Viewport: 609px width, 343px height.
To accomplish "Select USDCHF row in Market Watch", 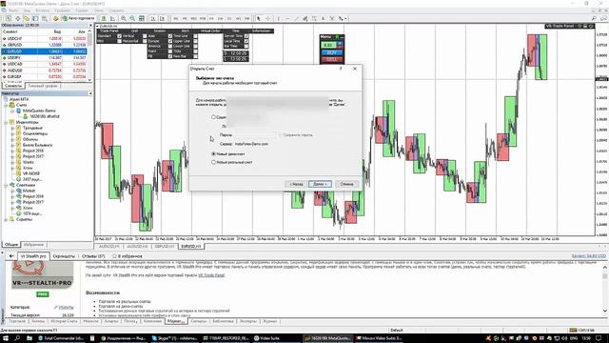I will [x=44, y=39].
